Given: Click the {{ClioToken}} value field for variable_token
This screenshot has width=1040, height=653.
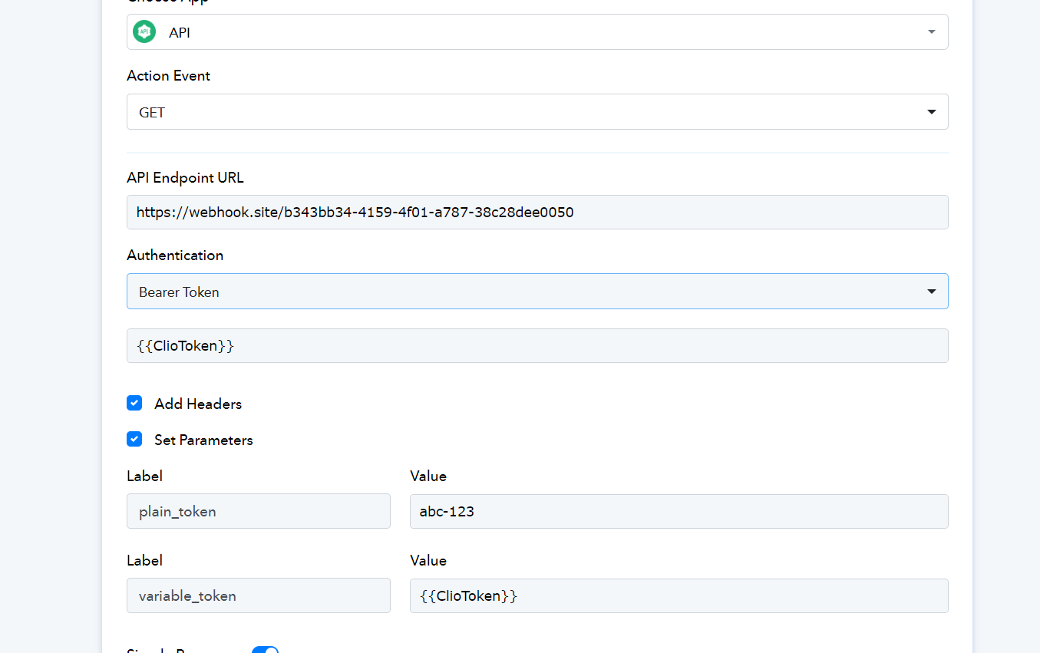Looking at the screenshot, I should (678, 596).
